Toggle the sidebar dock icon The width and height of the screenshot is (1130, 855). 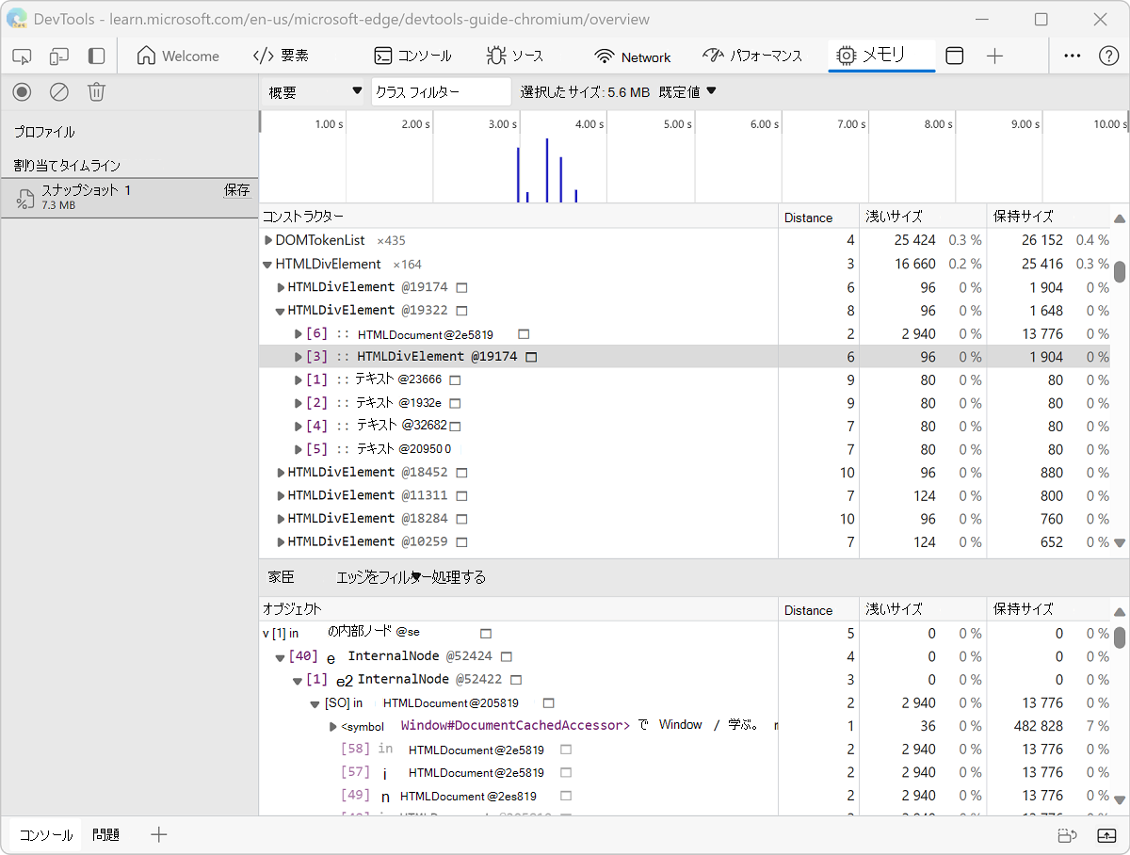tap(96, 56)
